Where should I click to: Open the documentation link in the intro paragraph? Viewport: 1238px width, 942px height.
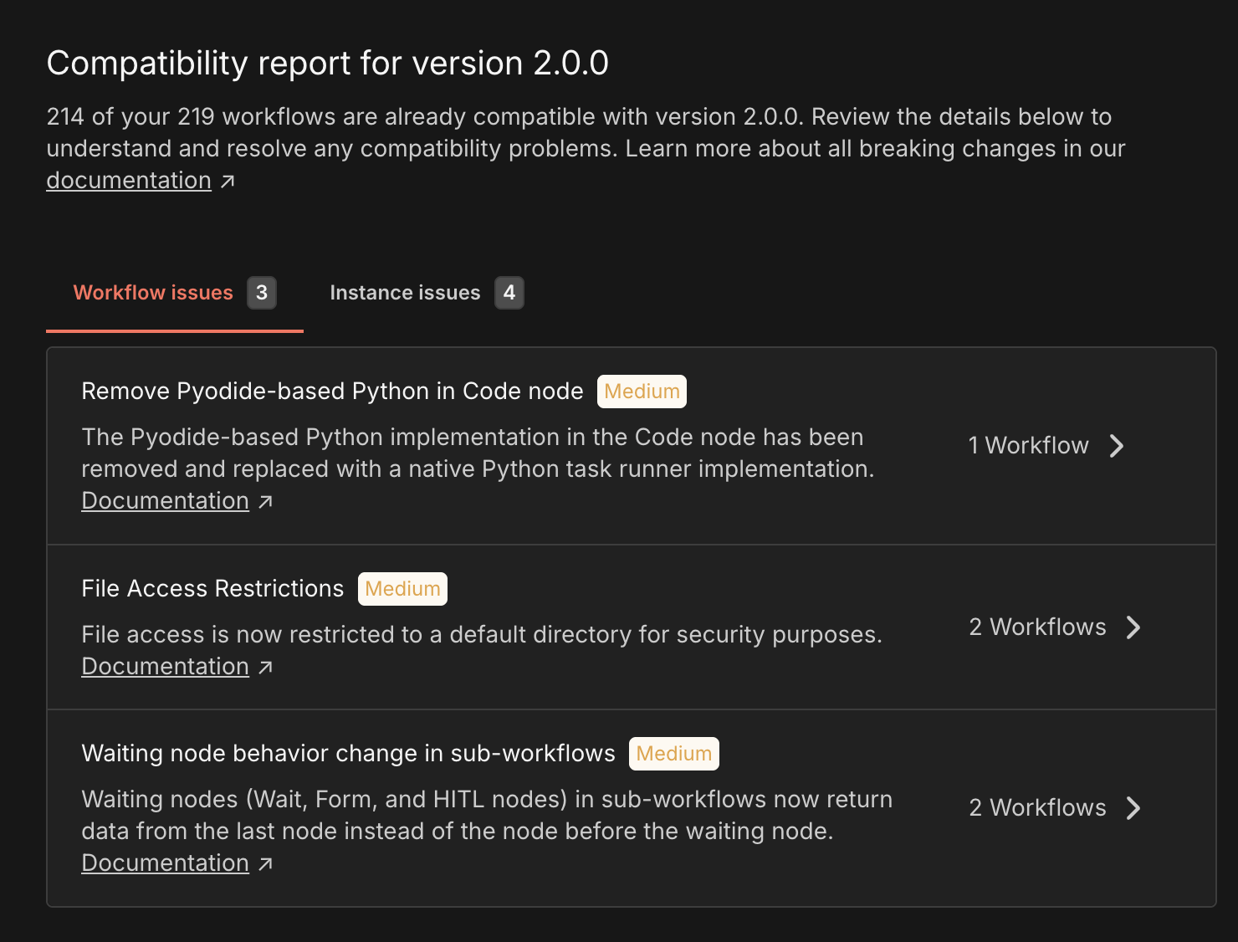(128, 180)
